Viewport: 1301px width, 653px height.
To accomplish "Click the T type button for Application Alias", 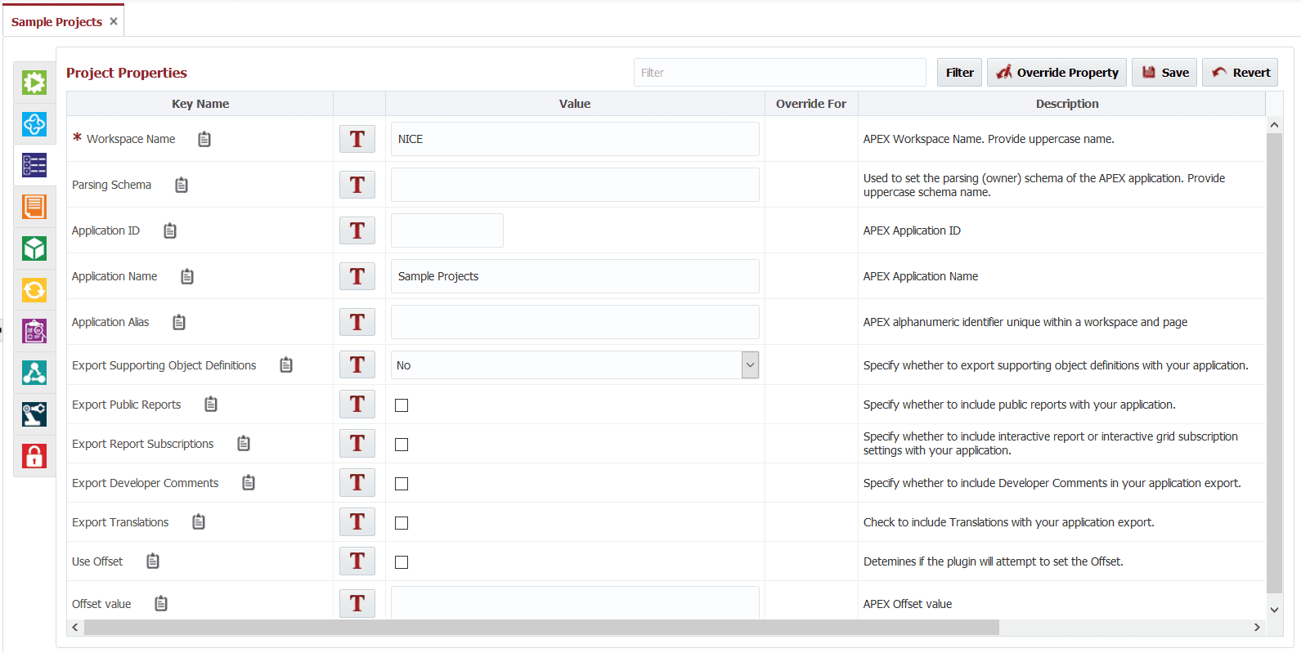I will pos(357,322).
